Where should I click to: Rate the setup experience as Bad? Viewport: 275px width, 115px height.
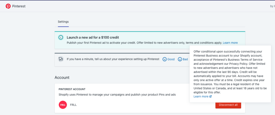(x=183, y=59)
